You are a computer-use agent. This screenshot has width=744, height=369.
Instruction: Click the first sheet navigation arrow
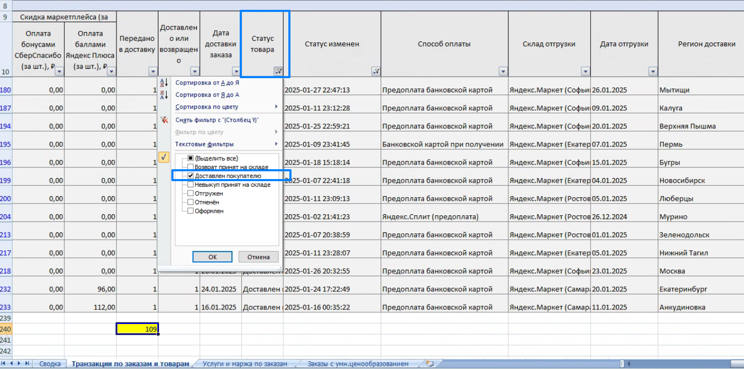(x=5, y=364)
